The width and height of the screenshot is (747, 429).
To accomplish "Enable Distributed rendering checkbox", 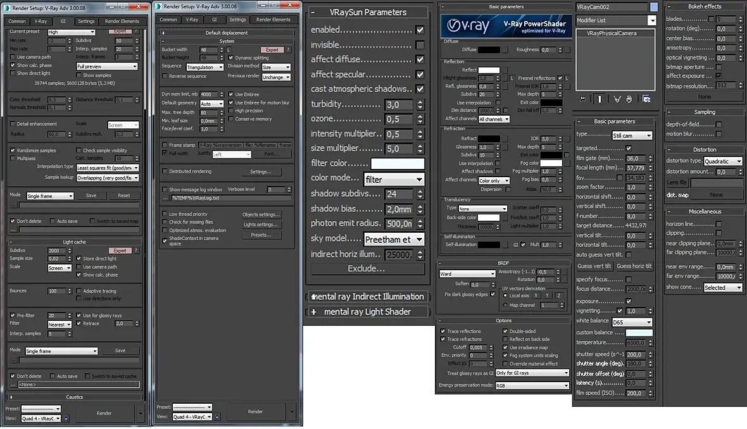I will click(165, 171).
